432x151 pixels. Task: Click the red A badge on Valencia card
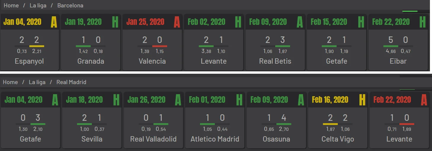(x=177, y=22)
